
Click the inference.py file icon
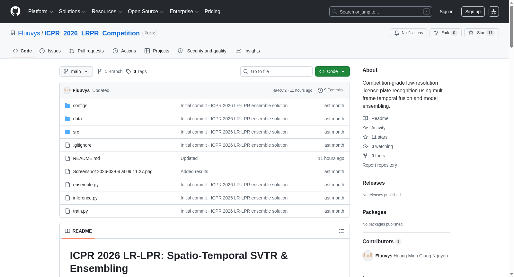67,198
